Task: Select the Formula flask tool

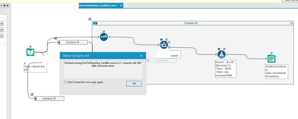Action: (x=221, y=55)
